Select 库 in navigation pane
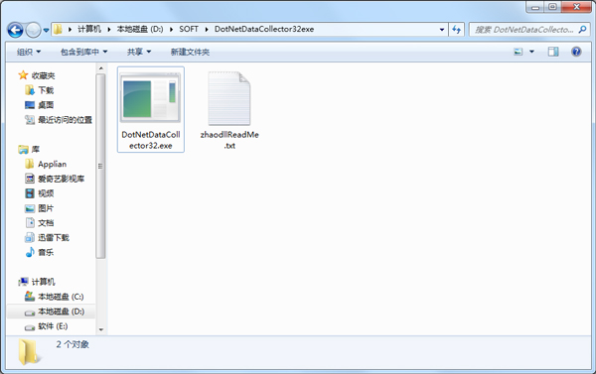The height and width of the screenshot is (374, 596). click(36, 149)
